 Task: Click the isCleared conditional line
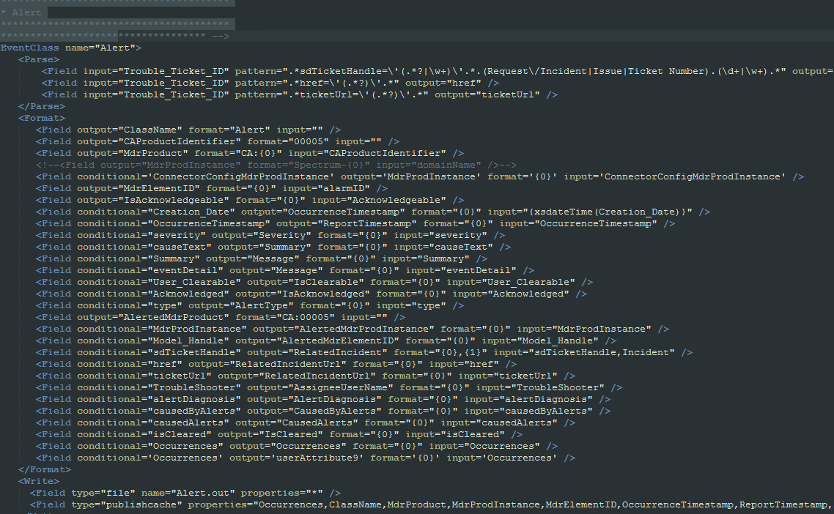[x=279, y=434]
